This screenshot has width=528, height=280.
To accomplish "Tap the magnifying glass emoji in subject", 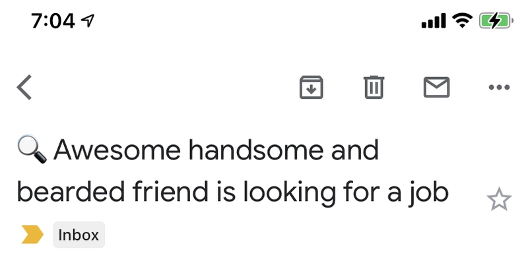I will (x=32, y=150).
